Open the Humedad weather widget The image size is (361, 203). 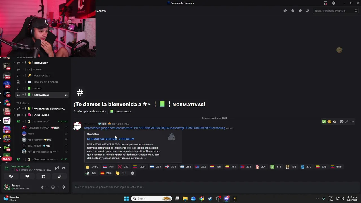coord(12,198)
